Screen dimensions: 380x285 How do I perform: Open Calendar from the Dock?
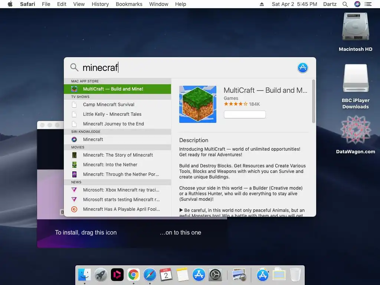tap(166, 275)
